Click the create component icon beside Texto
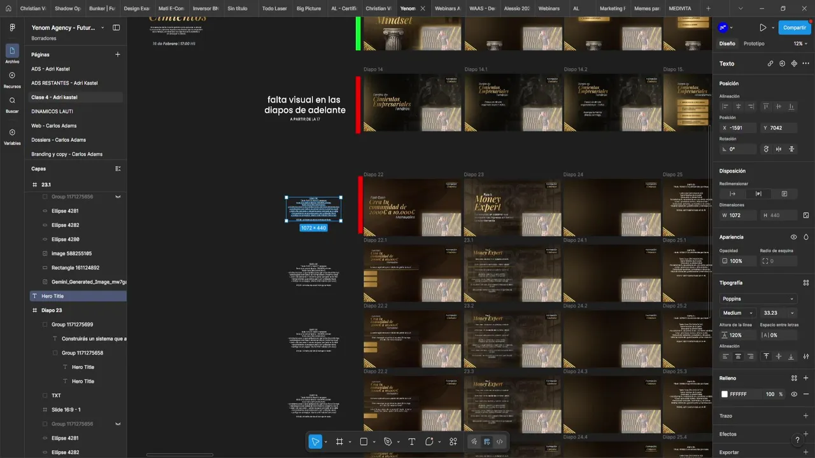Image resolution: width=815 pixels, height=458 pixels. (x=794, y=64)
